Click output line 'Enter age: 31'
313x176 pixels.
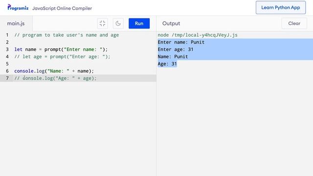pyautogui.click(x=176, y=49)
